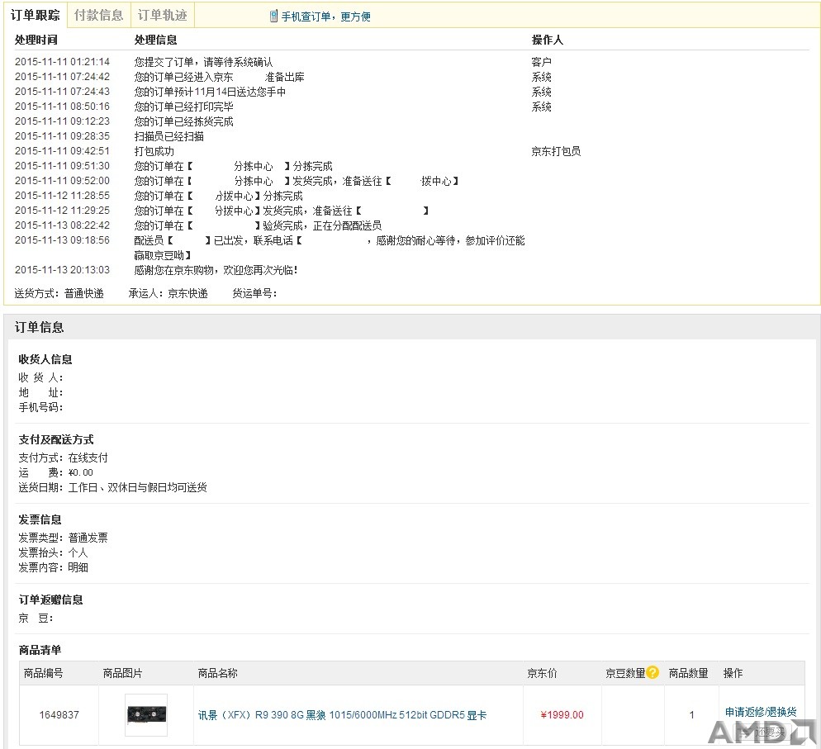821x749 pixels.
Task: Click the 收货人信息 heading
Action: (45, 359)
